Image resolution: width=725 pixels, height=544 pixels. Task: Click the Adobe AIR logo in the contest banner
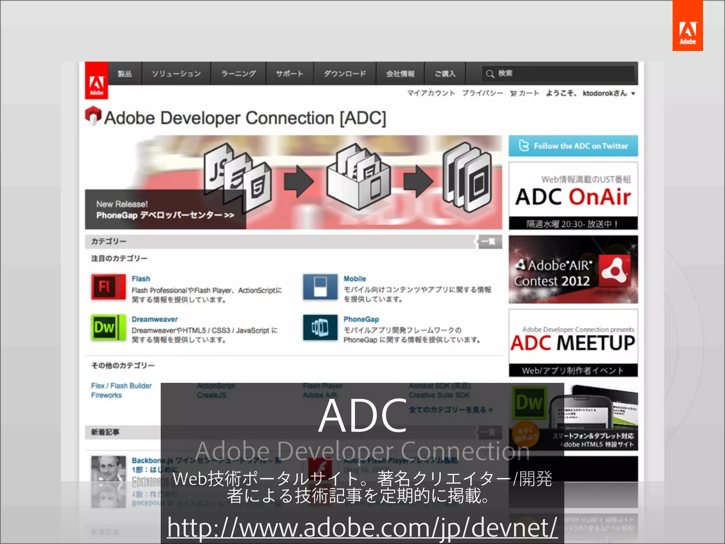616,271
